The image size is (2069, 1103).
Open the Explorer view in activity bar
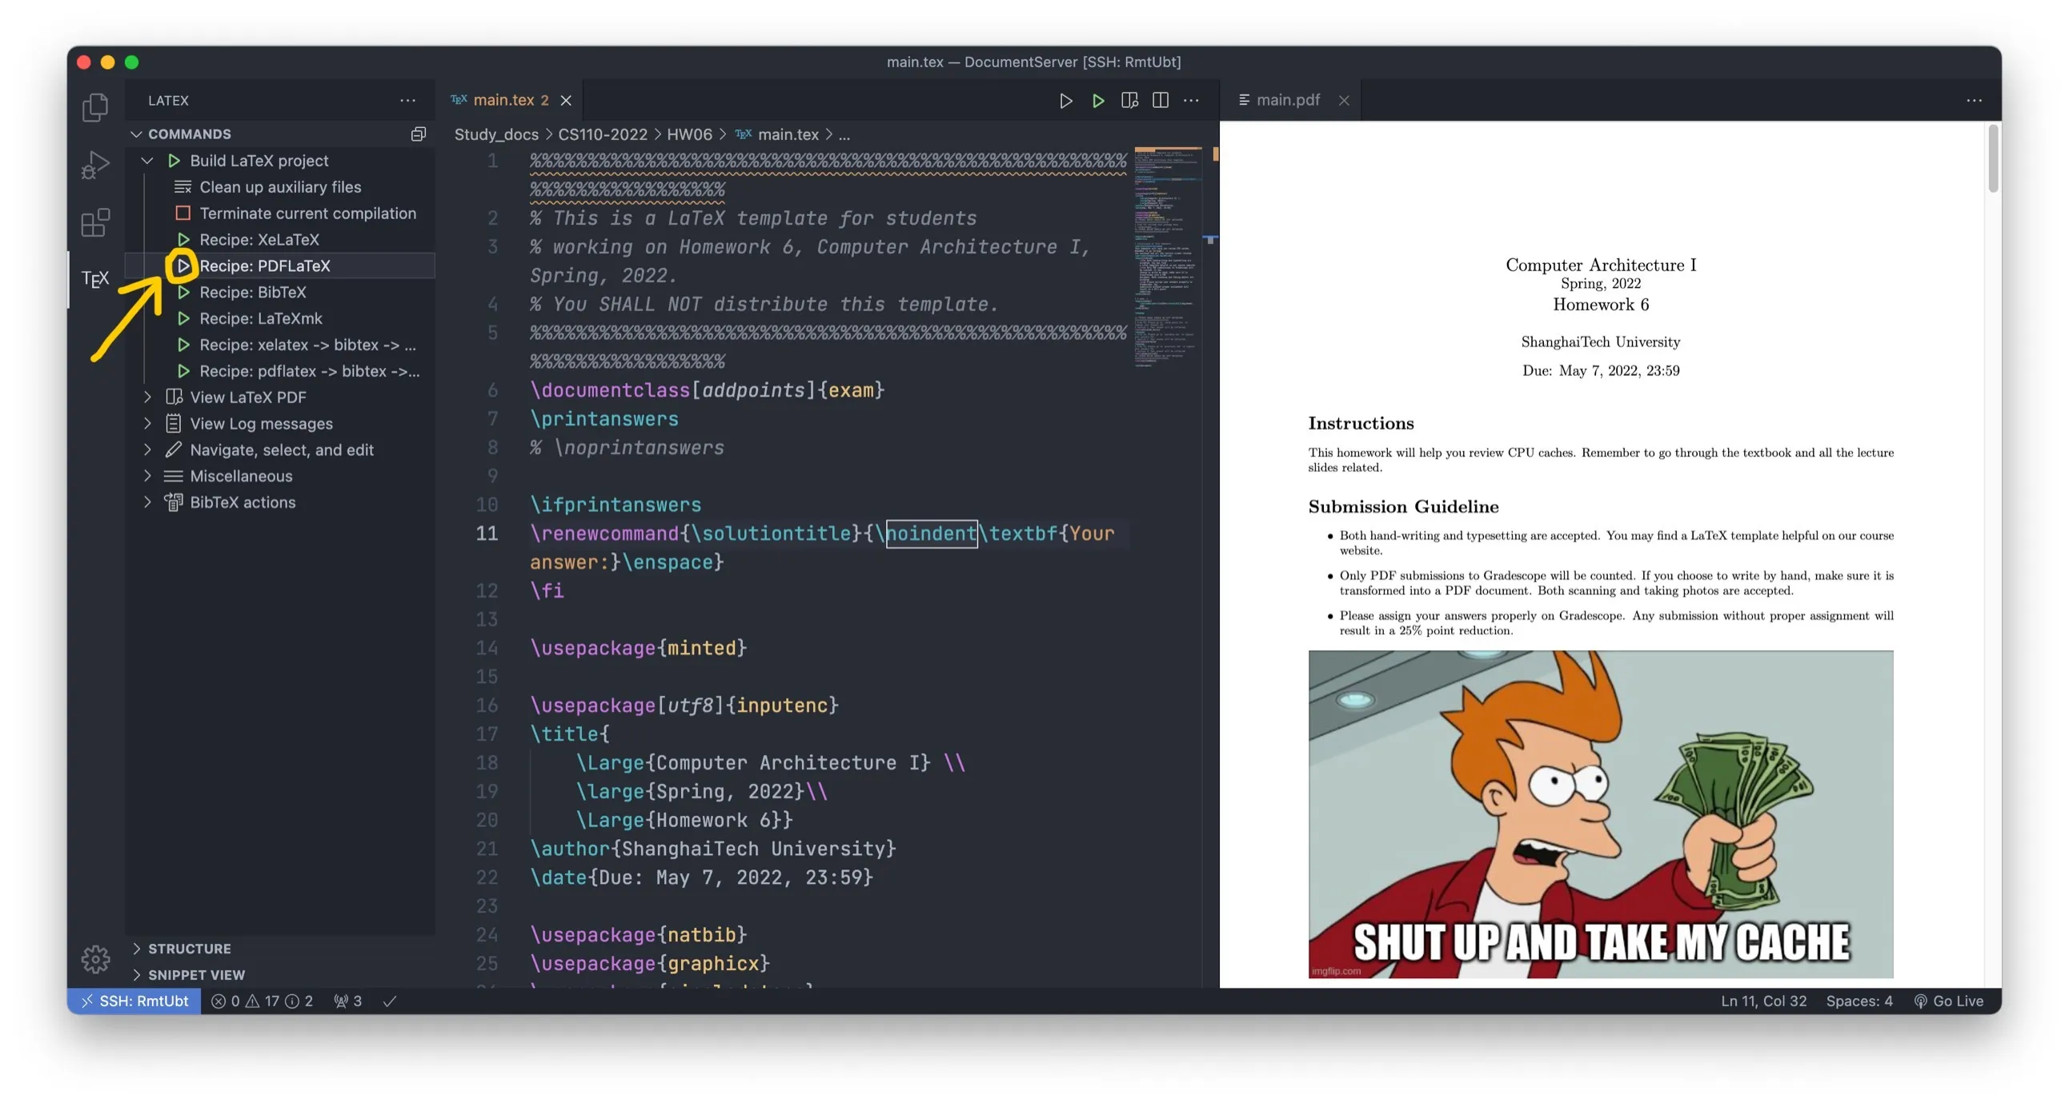94,106
